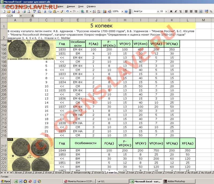Open the Сервис menu
This screenshot has height=184, width=214.
[x=60, y=6]
